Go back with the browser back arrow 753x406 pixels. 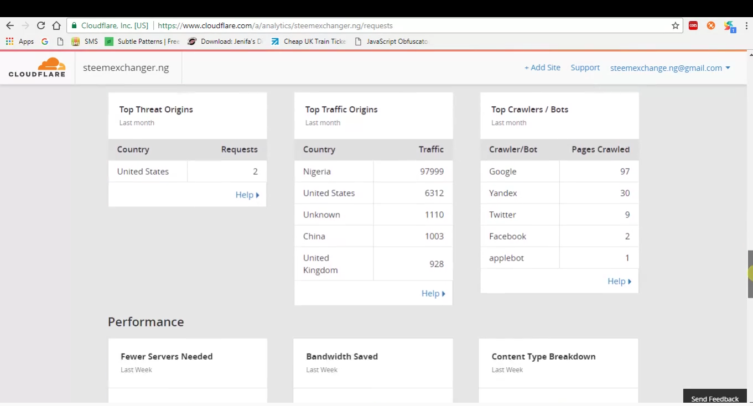pos(10,25)
